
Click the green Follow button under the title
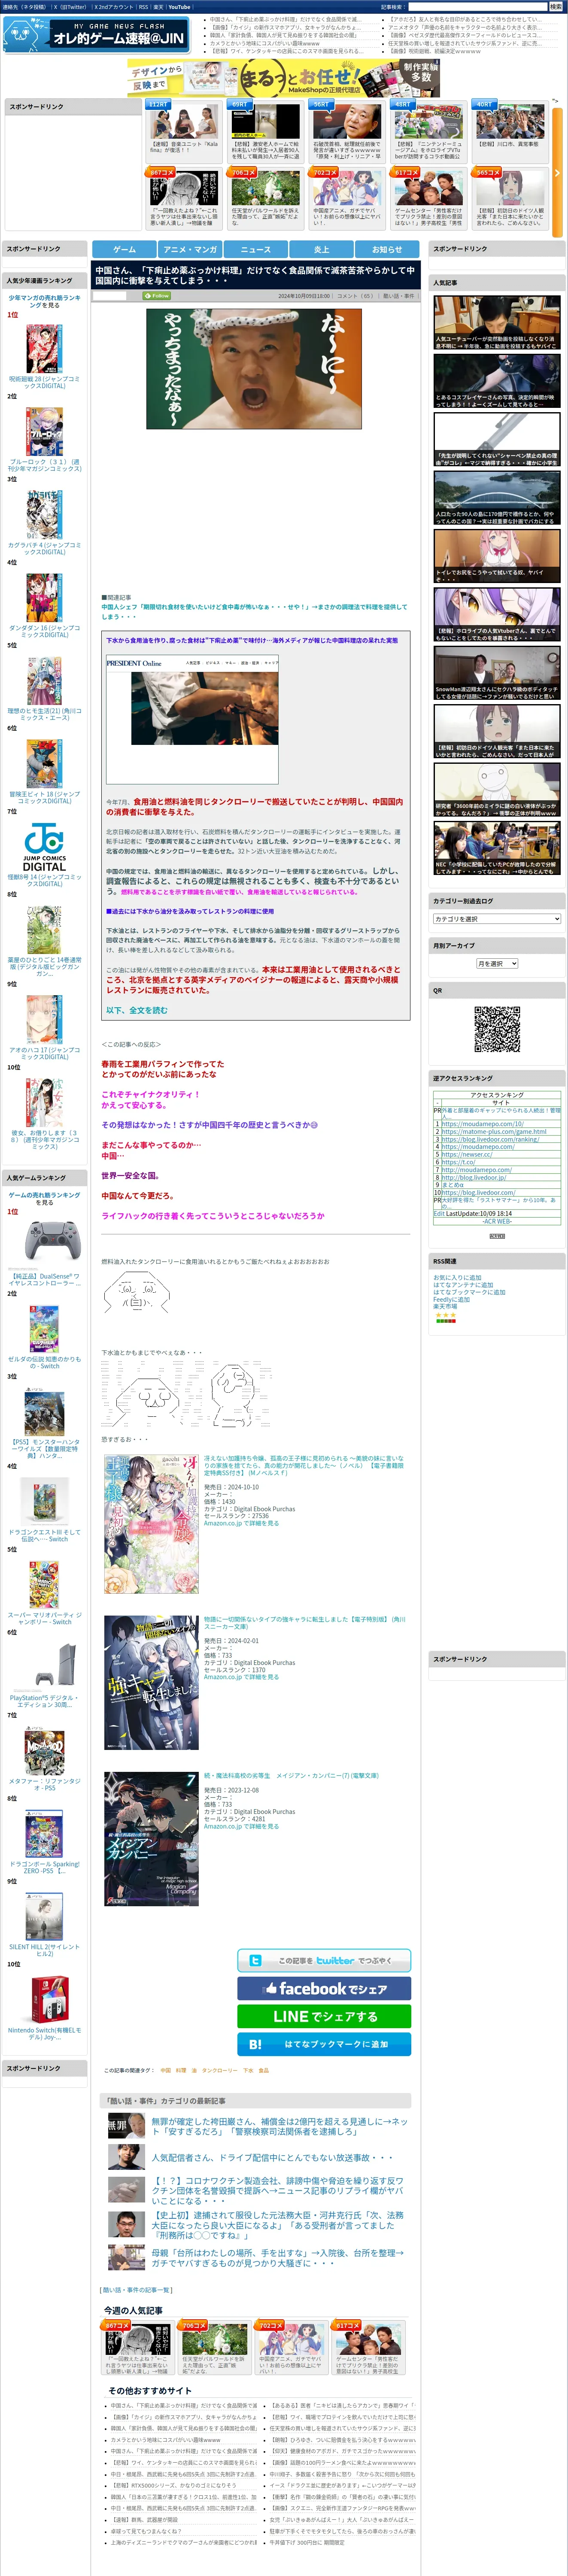click(x=157, y=296)
